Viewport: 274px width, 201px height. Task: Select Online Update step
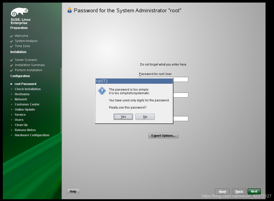[x=25, y=110]
